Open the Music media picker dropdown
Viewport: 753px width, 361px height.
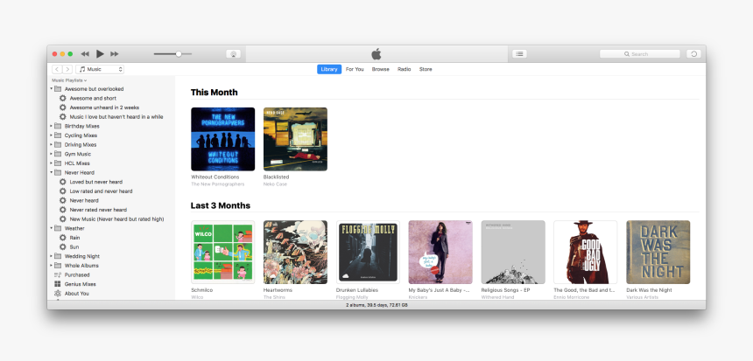pos(100,70)
